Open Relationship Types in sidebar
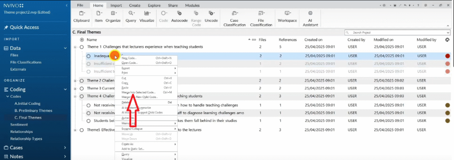 (26, 139)
